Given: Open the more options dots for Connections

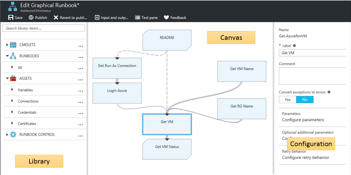Looking at the screenshot, I should (81, 102).
